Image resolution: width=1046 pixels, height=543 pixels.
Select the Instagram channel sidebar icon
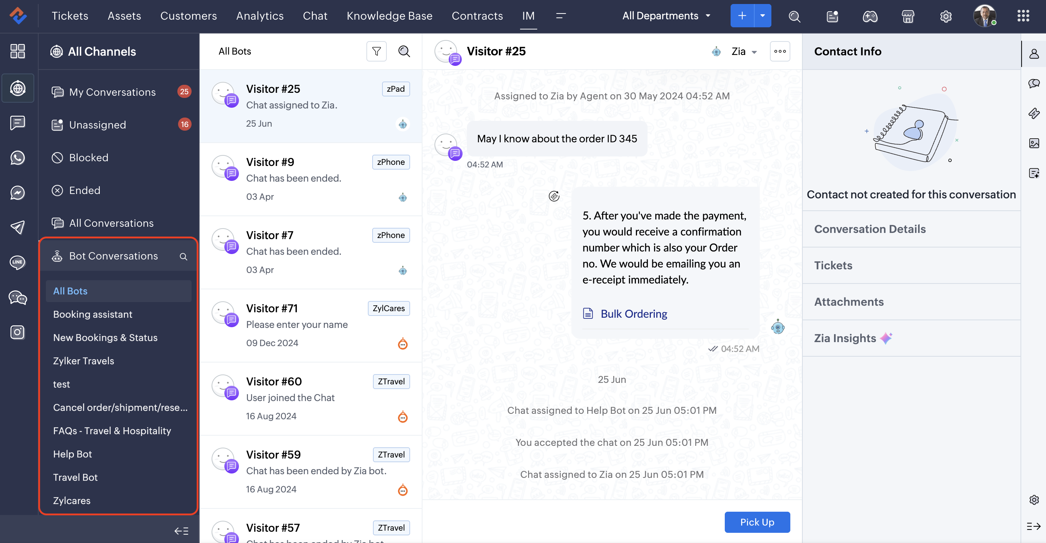click(17, 332)
